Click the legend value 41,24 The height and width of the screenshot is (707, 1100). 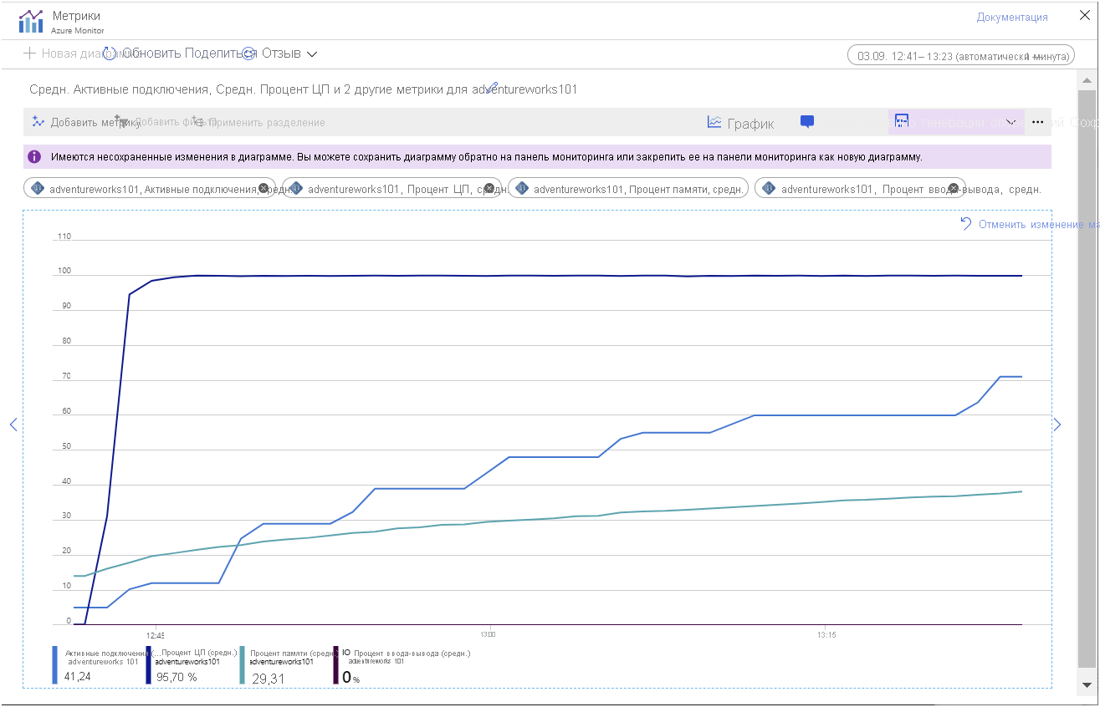pyautogui.click(x=78, y=676)
